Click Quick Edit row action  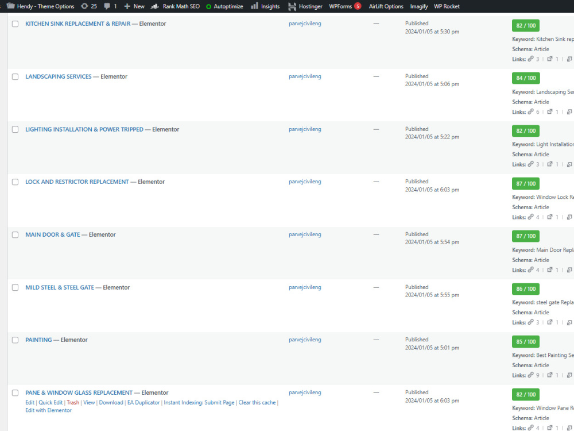pyautogui.click(x=51, y=402)
